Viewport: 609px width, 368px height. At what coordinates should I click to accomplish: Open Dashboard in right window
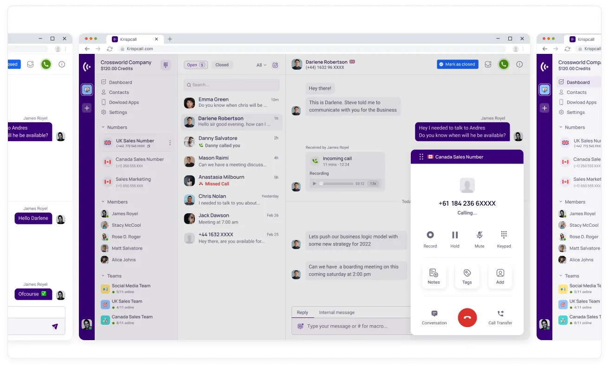tap(579, 82)
